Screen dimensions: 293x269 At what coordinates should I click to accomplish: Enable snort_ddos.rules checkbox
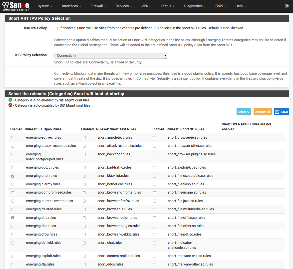point(84,265)
